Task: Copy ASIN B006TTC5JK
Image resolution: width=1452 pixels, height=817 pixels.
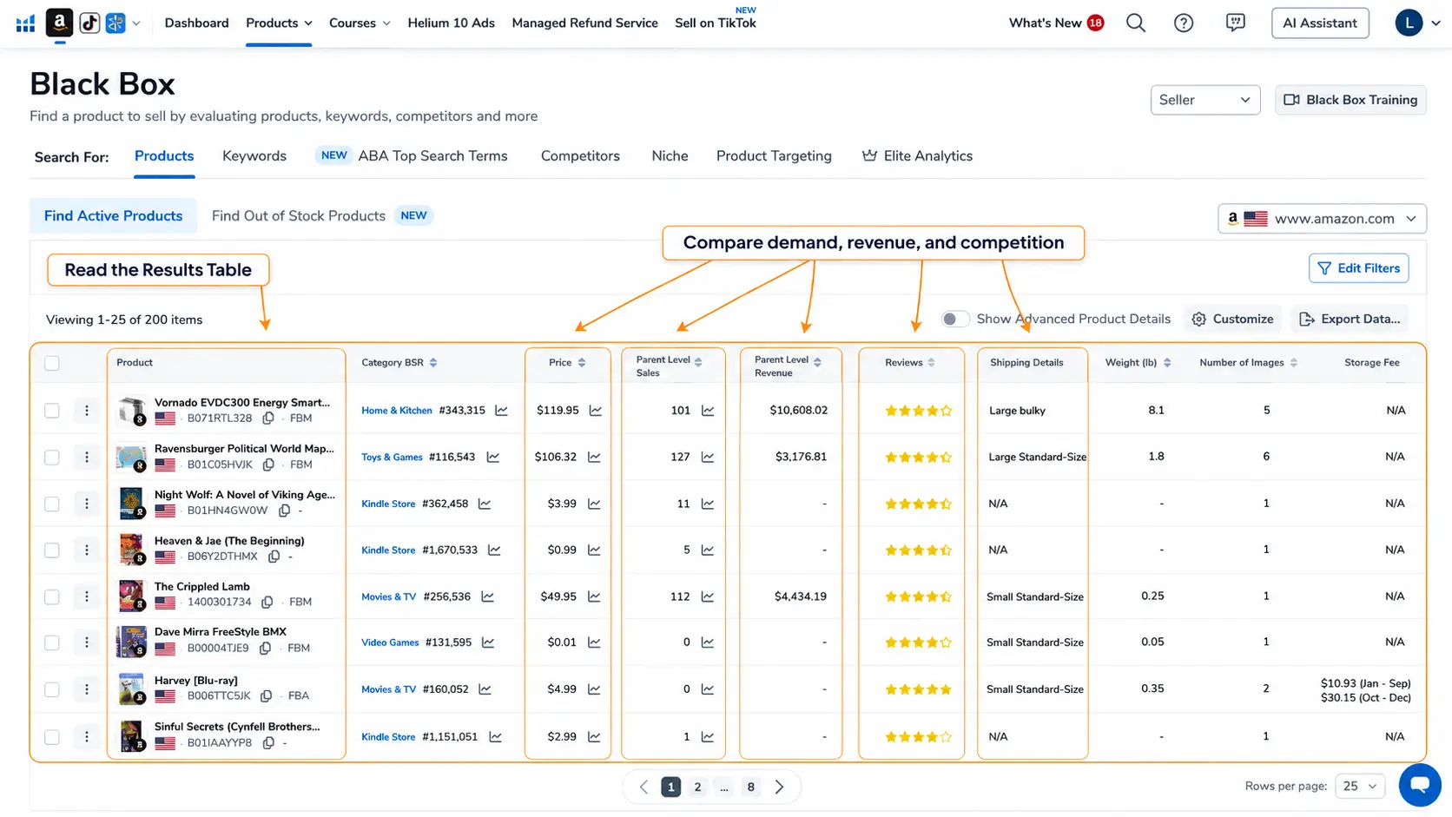Action: click(266, 696)
